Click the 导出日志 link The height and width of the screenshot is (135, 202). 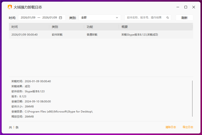point(188,127)
